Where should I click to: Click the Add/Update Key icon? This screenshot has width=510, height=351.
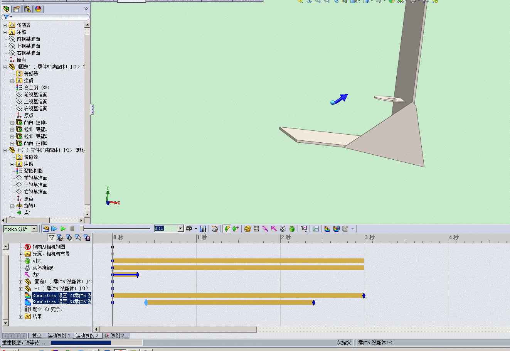pos(236,229)
